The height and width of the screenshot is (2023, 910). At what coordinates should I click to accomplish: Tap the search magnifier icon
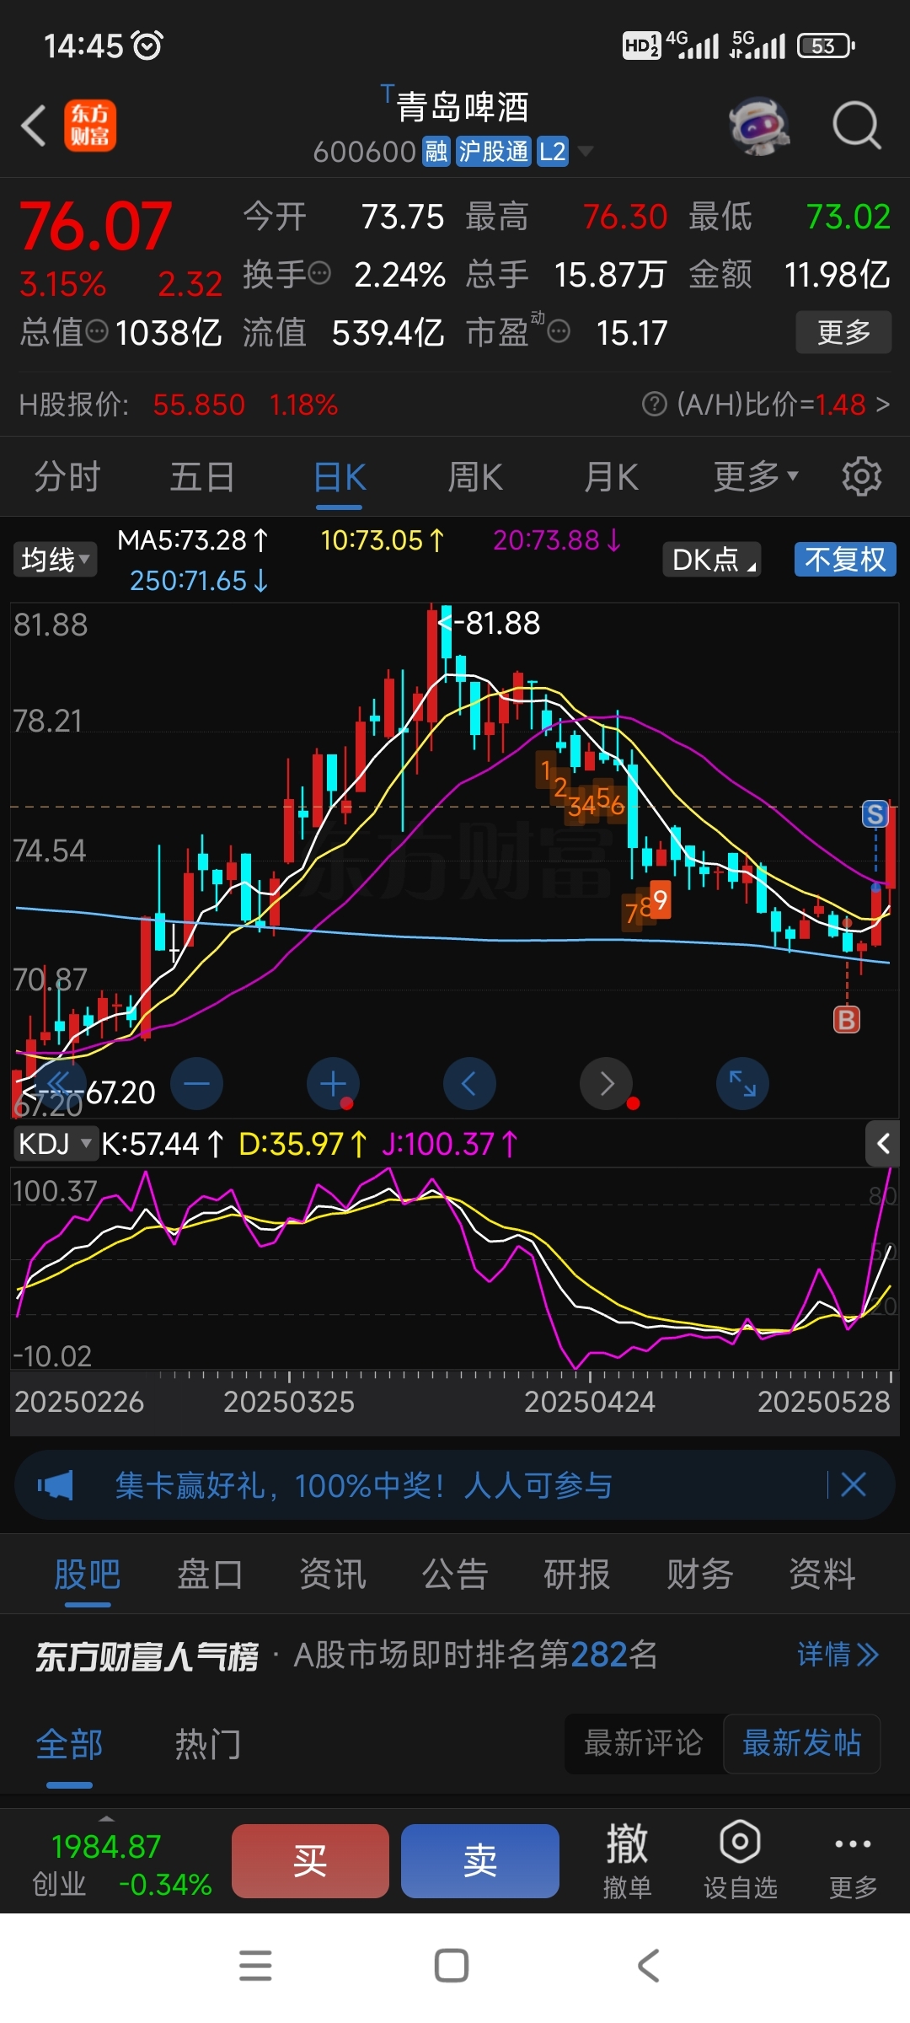coord(857,126)
